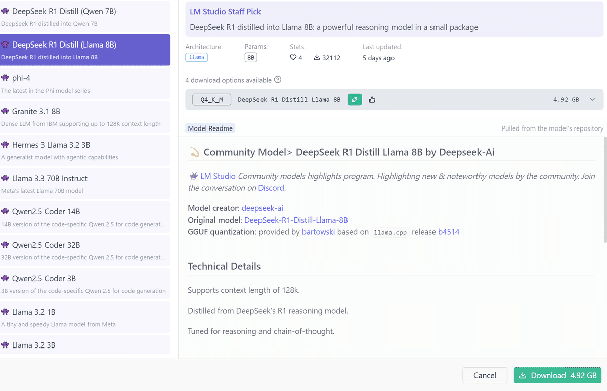Click the thumbs-up icon in download option row
The height and width of the screenshot is (391, 607).
(x=372, y=100)
